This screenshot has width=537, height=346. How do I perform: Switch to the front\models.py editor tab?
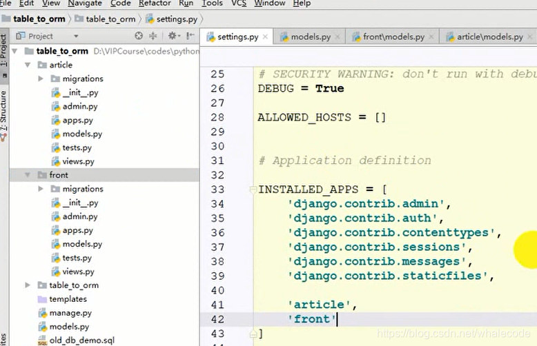click(x=393, y=37)
